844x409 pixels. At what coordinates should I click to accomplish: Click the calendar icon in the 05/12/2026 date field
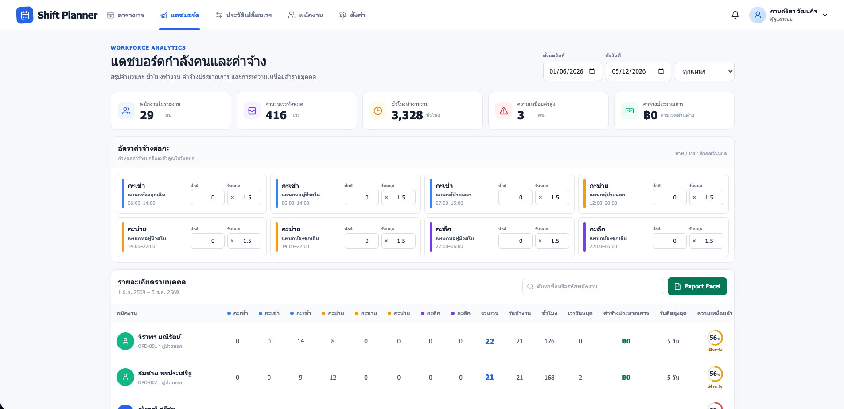[x=661, y=71]
